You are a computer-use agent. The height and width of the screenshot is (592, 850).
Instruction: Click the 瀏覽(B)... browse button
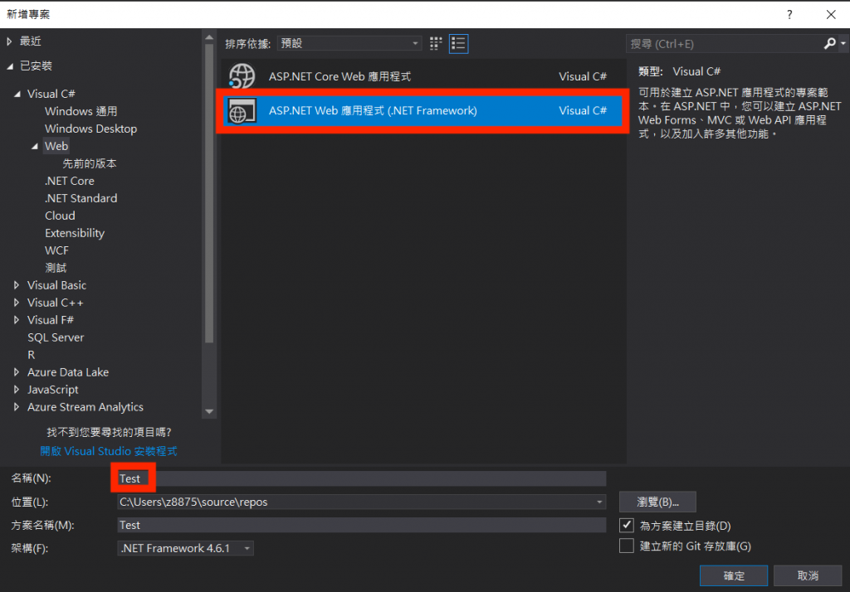[x=657, y=502]
